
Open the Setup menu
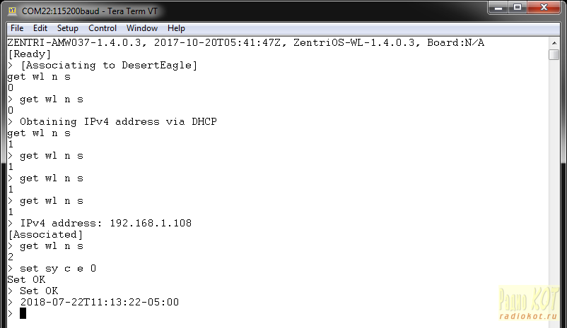tap(68, 28)
